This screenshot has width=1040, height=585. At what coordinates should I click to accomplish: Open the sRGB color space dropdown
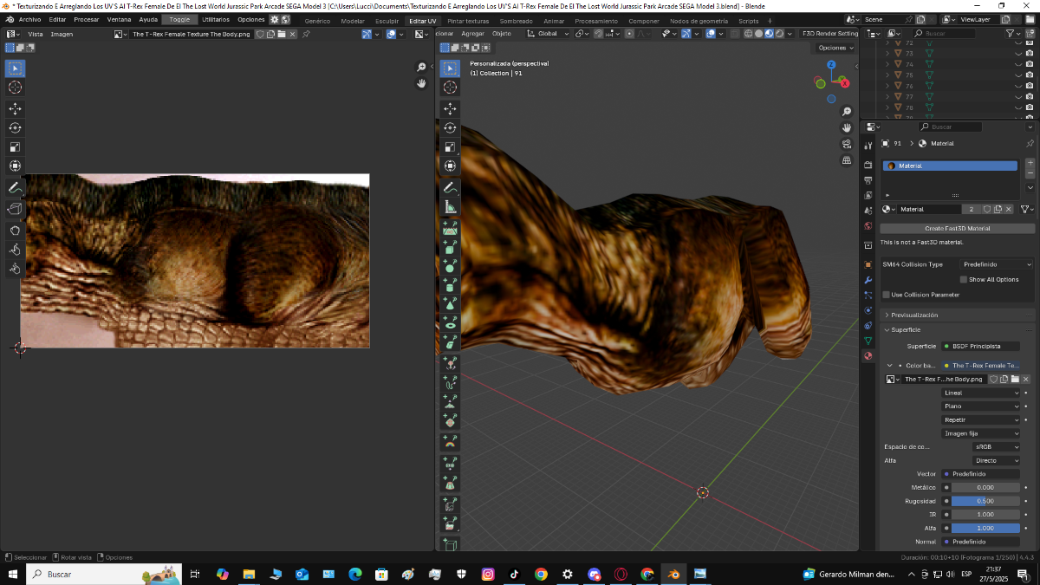997,446
